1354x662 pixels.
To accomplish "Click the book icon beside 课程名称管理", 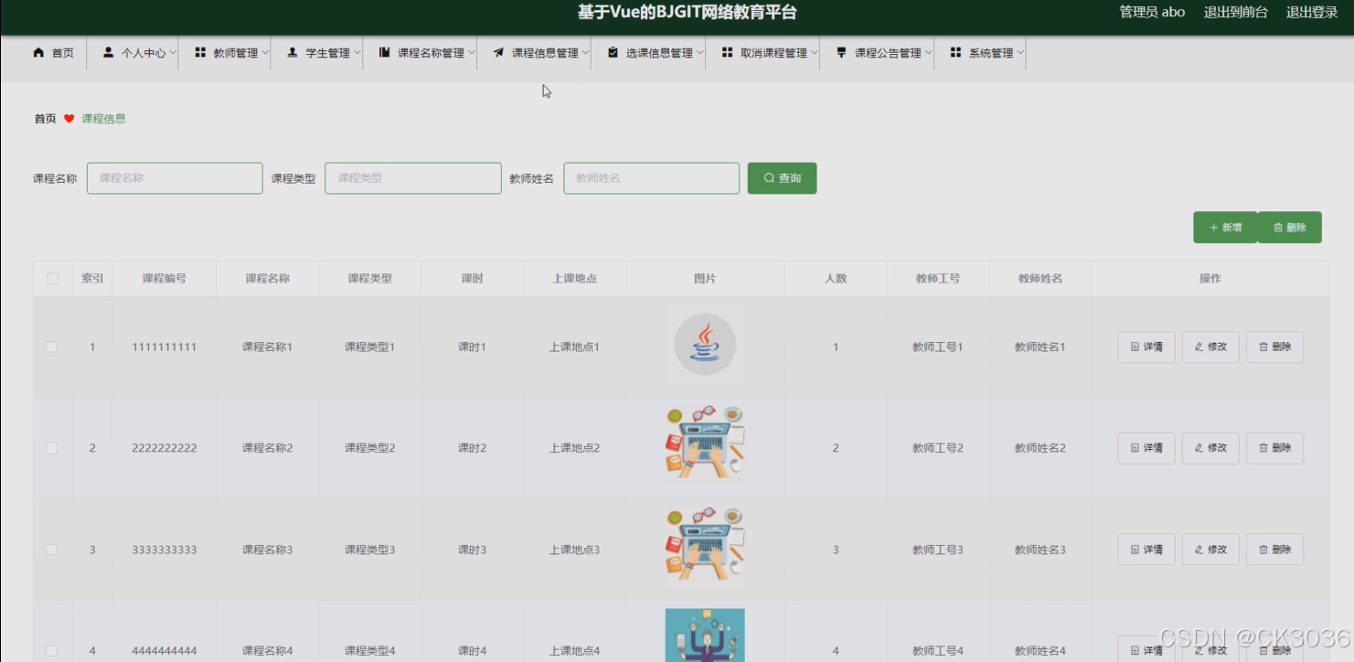I will pos(385,53).
